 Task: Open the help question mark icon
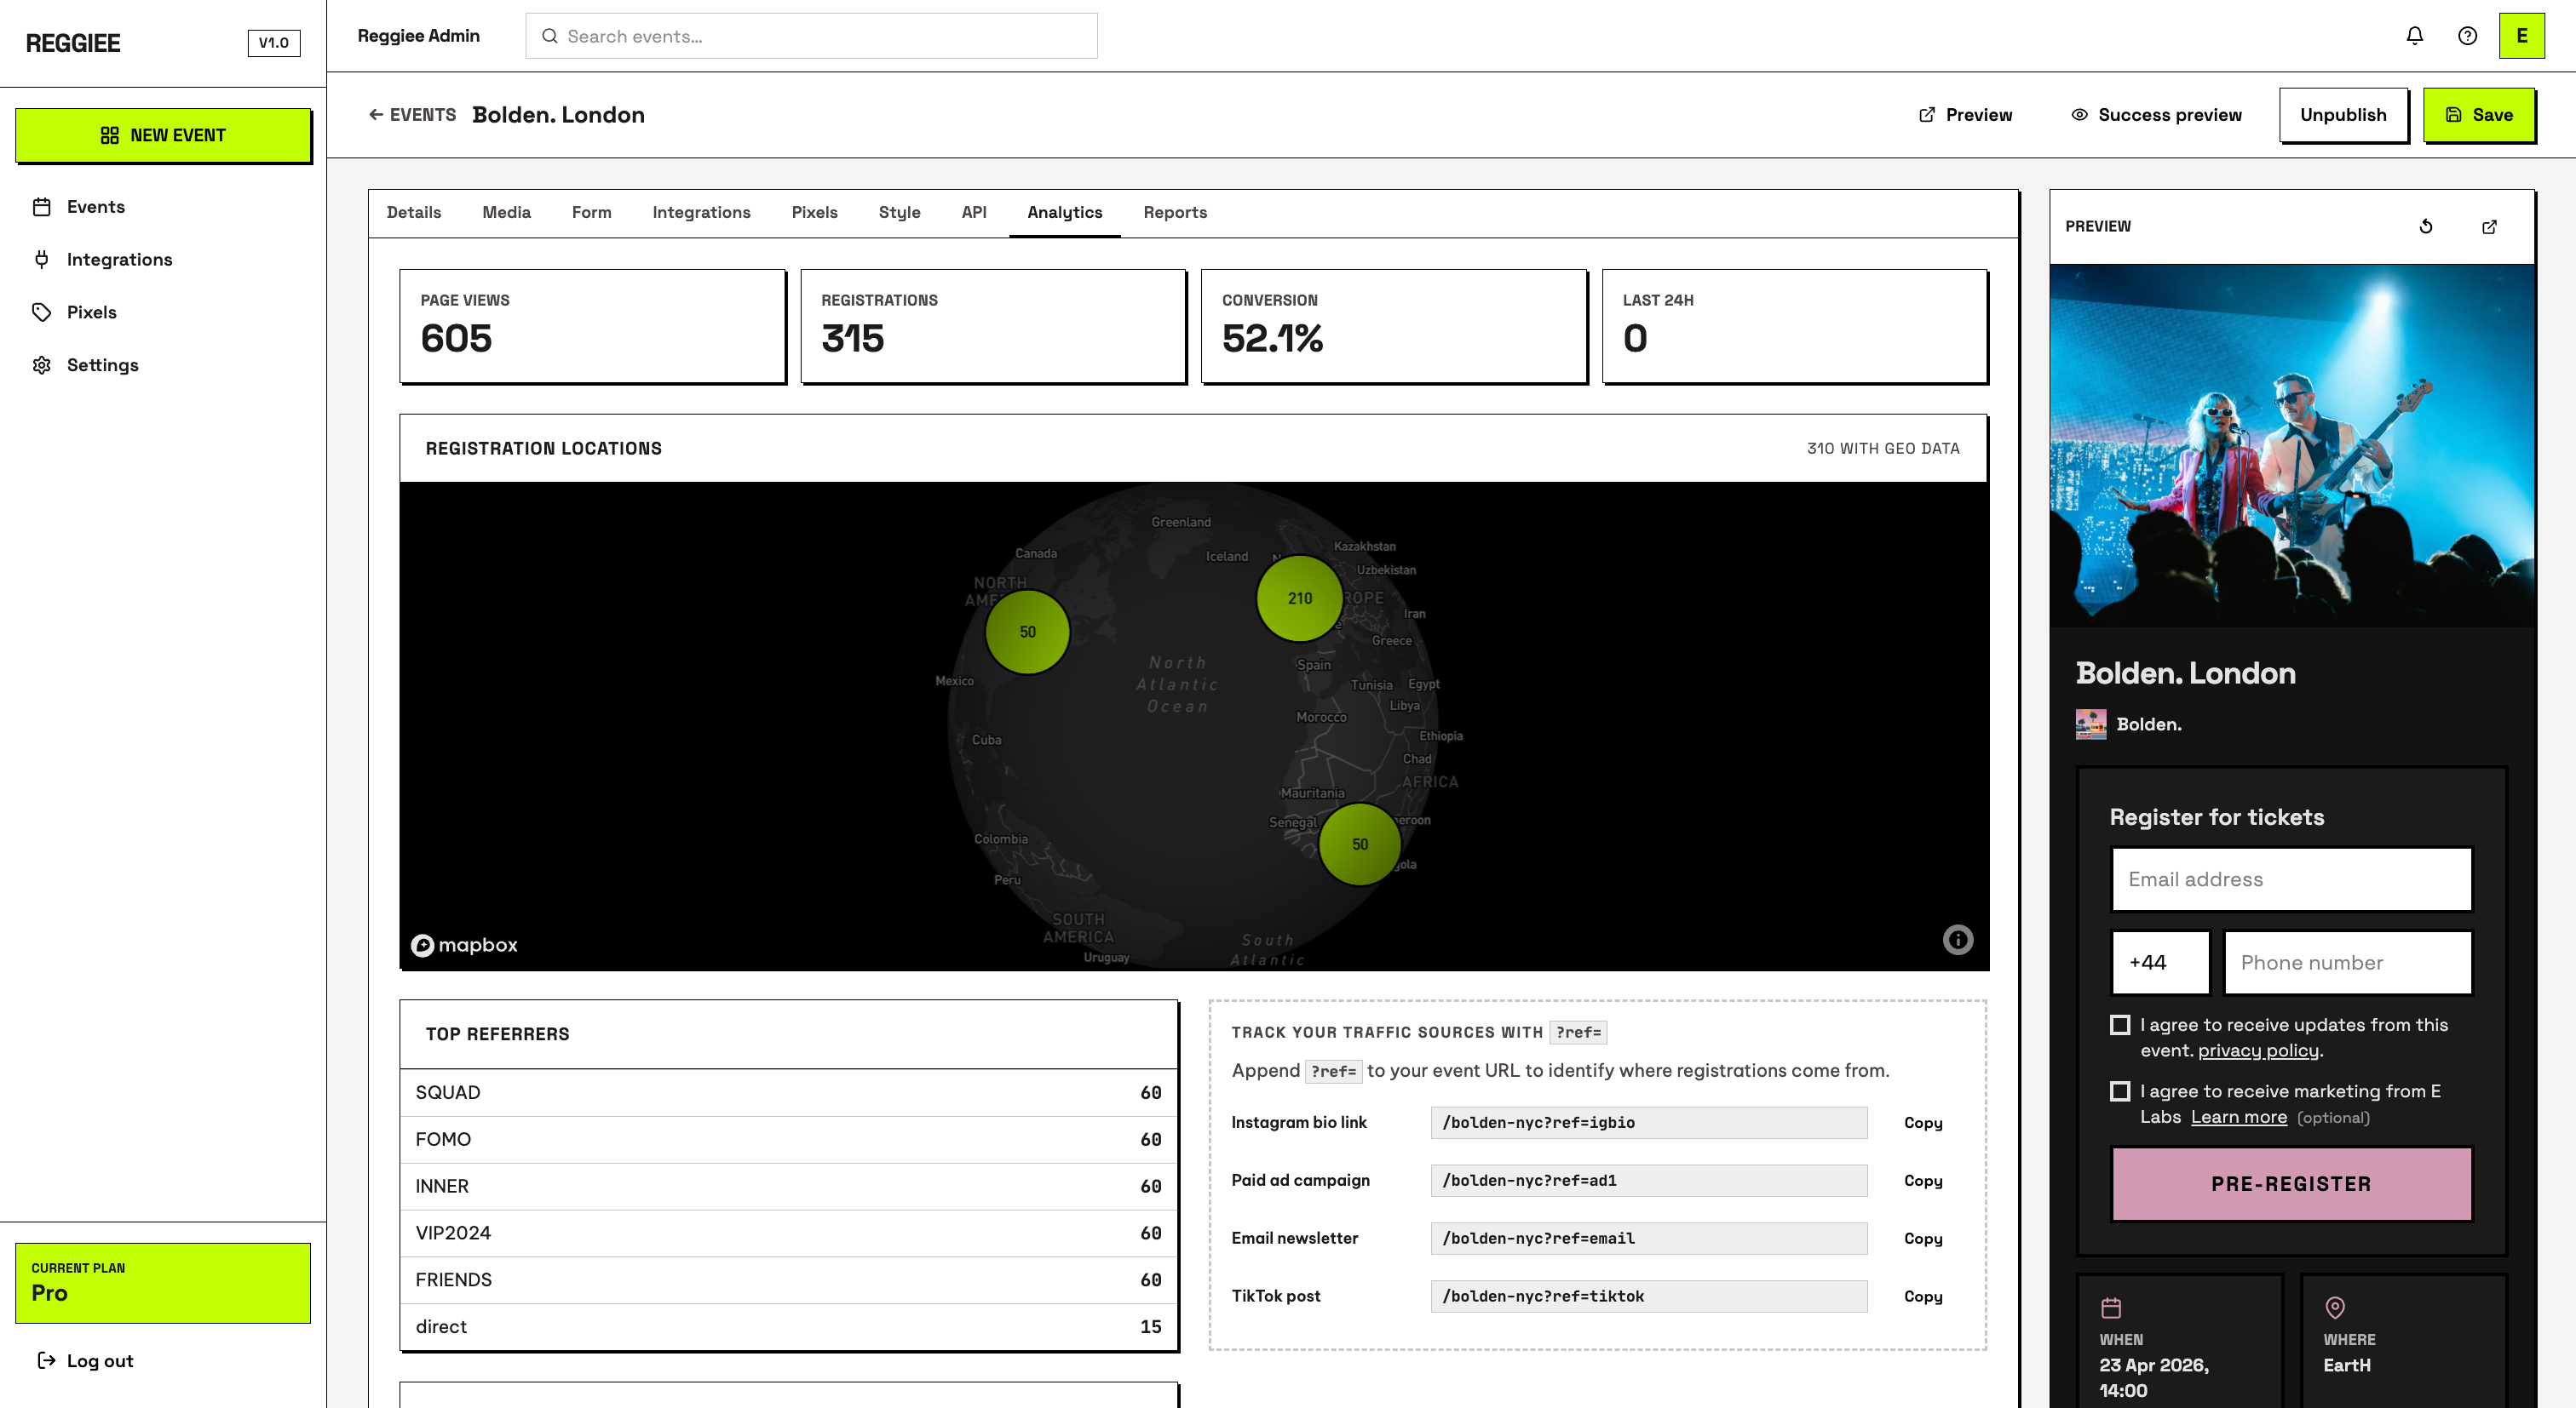tap(2467, 36)
